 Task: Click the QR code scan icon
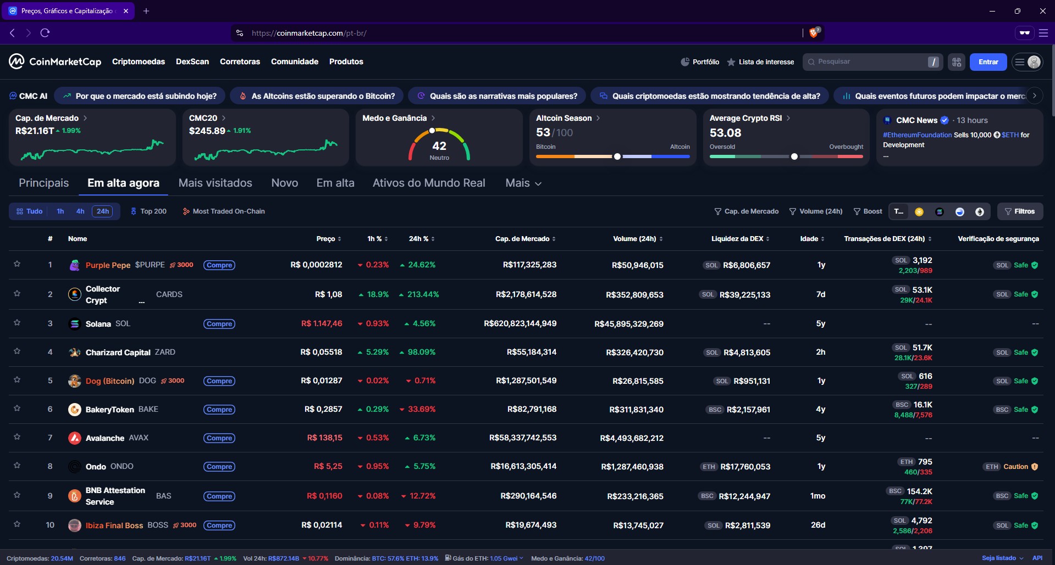957,62
